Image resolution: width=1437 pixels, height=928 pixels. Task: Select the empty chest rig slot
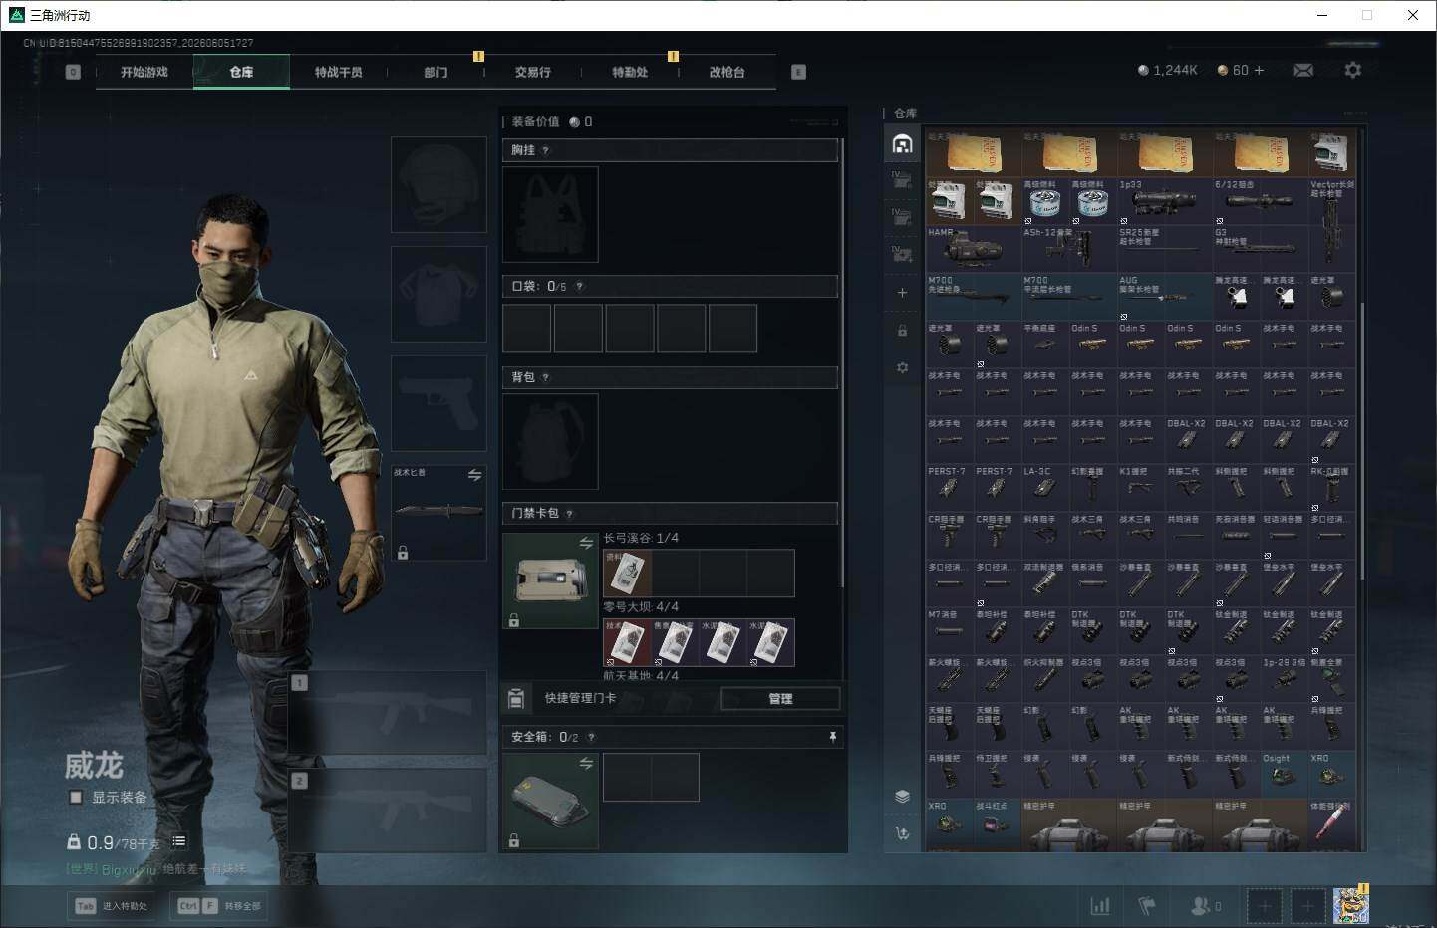[x=550, y=214]
